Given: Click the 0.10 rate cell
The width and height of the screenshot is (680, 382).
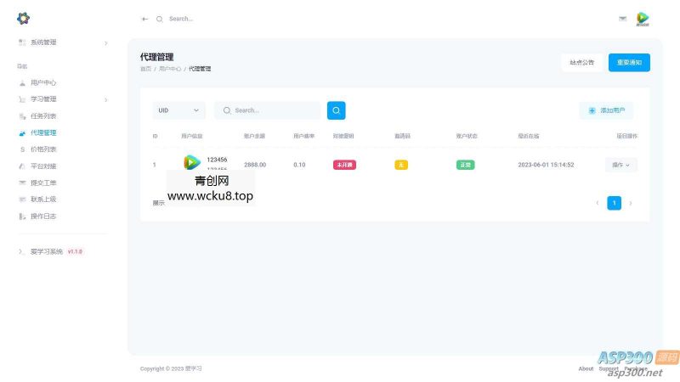Looking at the screenshot, I should point(299,165).
